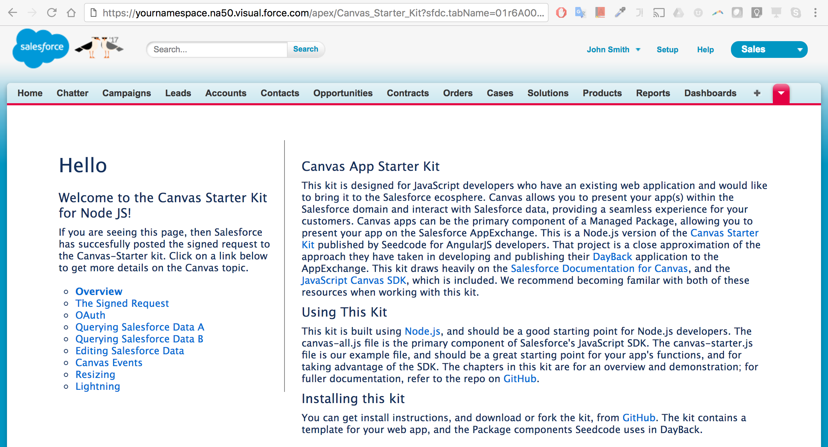Image resolution: width=828 pixels, height=447 pixels.
Task: Open the Overview chapter link
Action: (x=99, y=291)
